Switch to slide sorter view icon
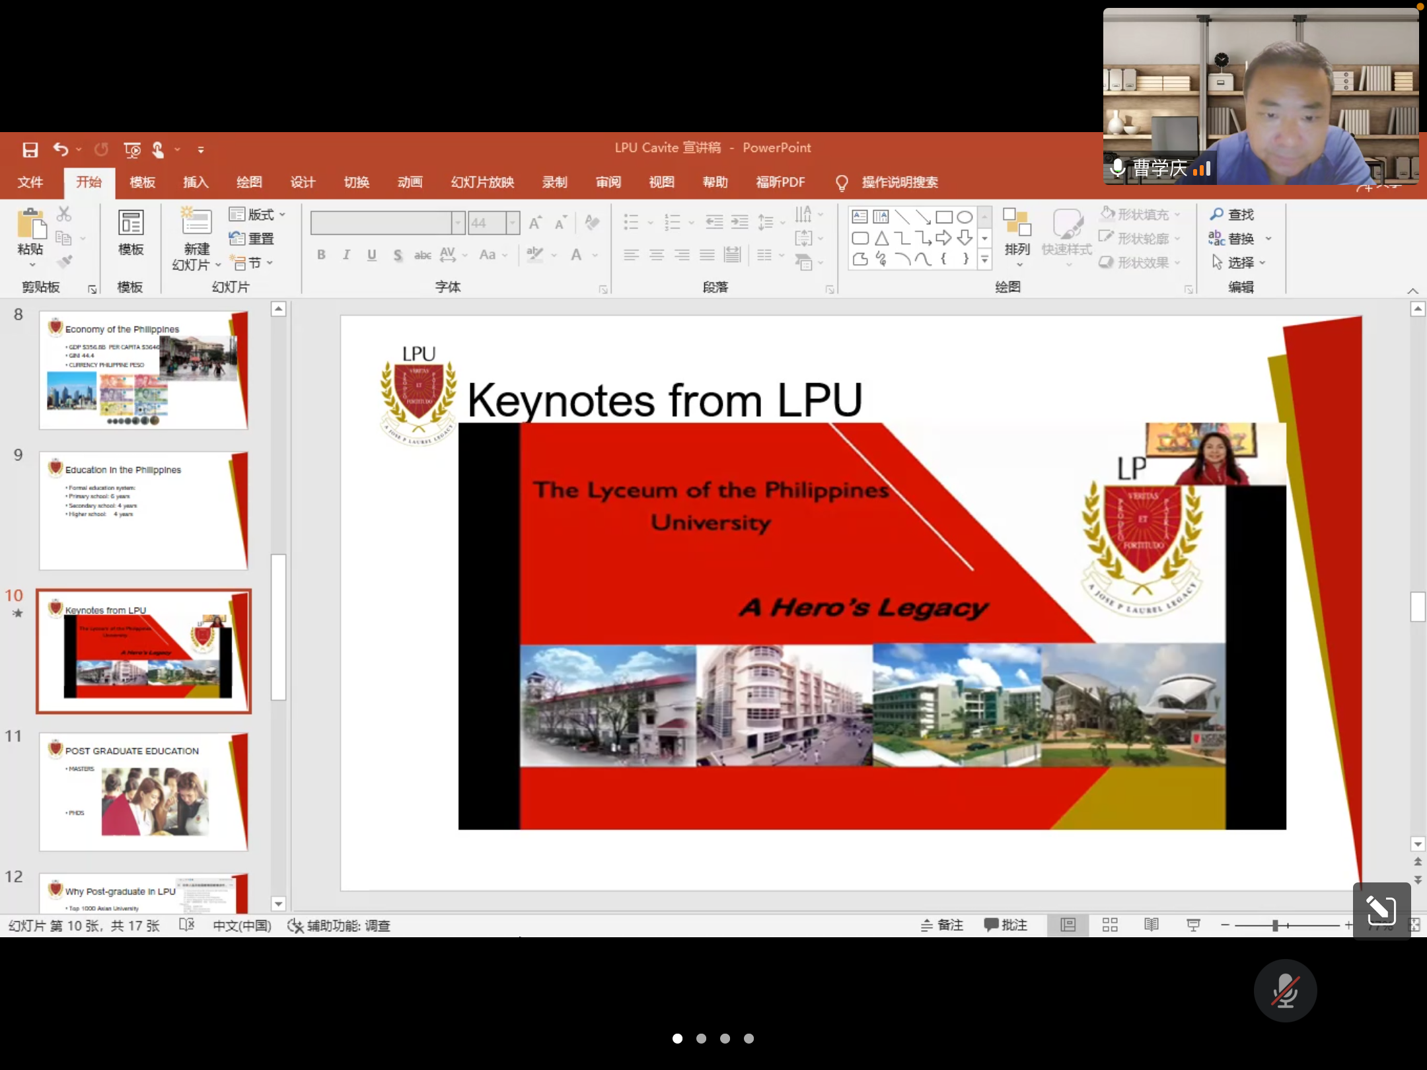The width and height of the screenshot is (1427, 1070). click(1110, 925)
